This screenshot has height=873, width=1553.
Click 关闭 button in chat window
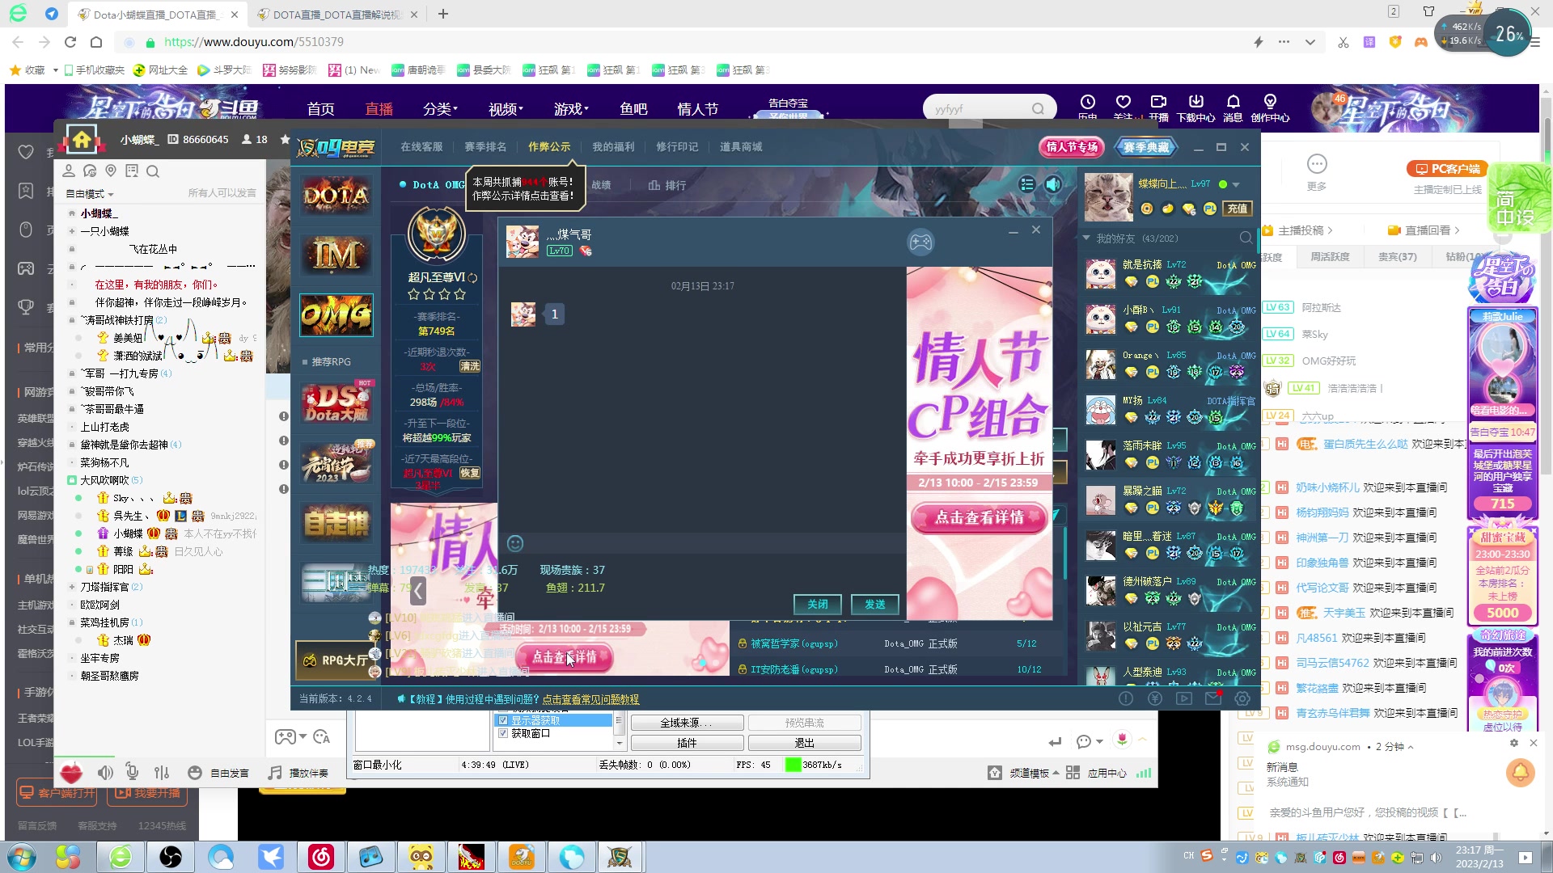(818, 605)
